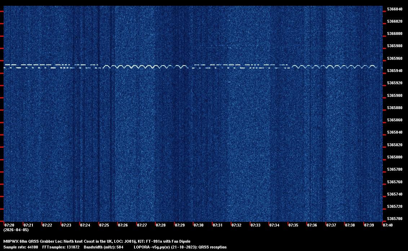Select the 5366000 frequency scale label

tap(395, 34)
